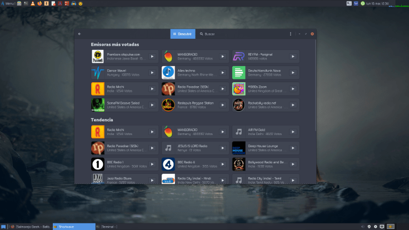Viewport: 409px width, 230px height.
Task: Click the Alles techno station logo
Action: [168, 72]
